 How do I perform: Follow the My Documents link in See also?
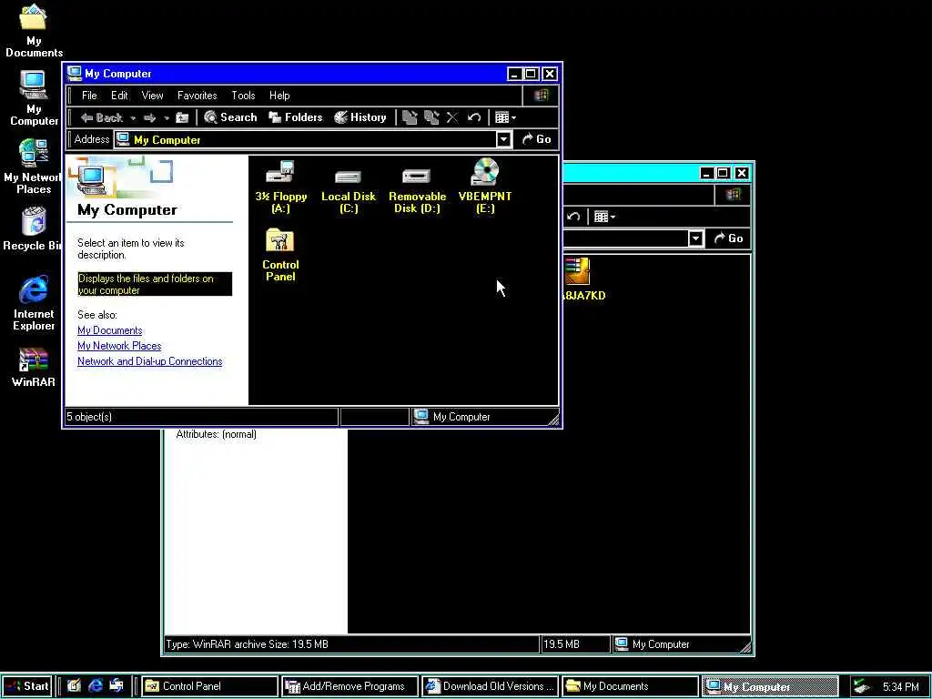click(110, 330)
